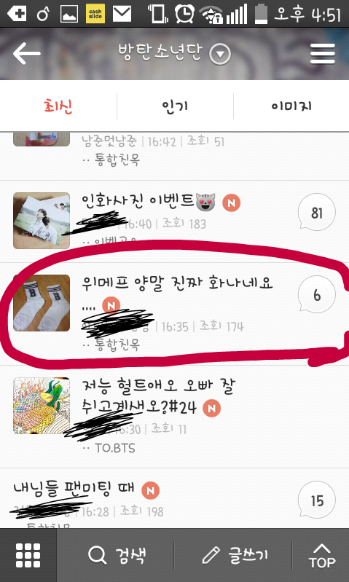The width and height of the screenshot is (349, 582).
Task: Open the 15 comments bubble
Action: (x=317, y=500)
